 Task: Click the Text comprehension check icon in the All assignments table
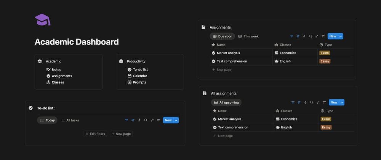coord(215,127)
